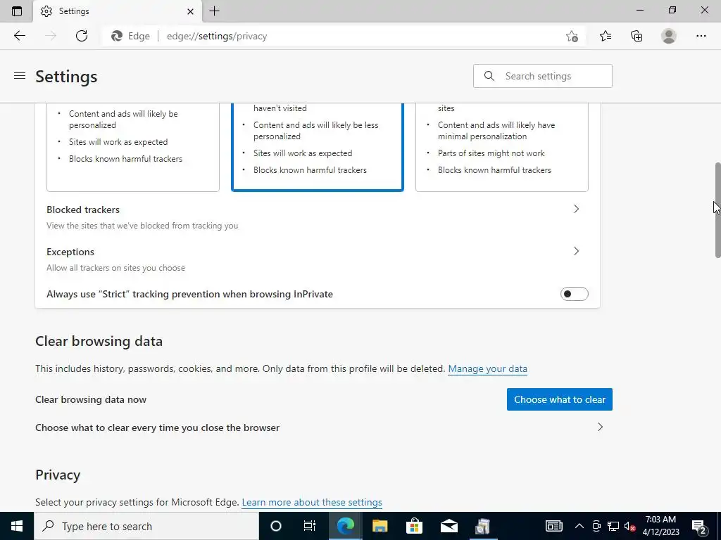Open the profile avatar icon

point(669,36)
